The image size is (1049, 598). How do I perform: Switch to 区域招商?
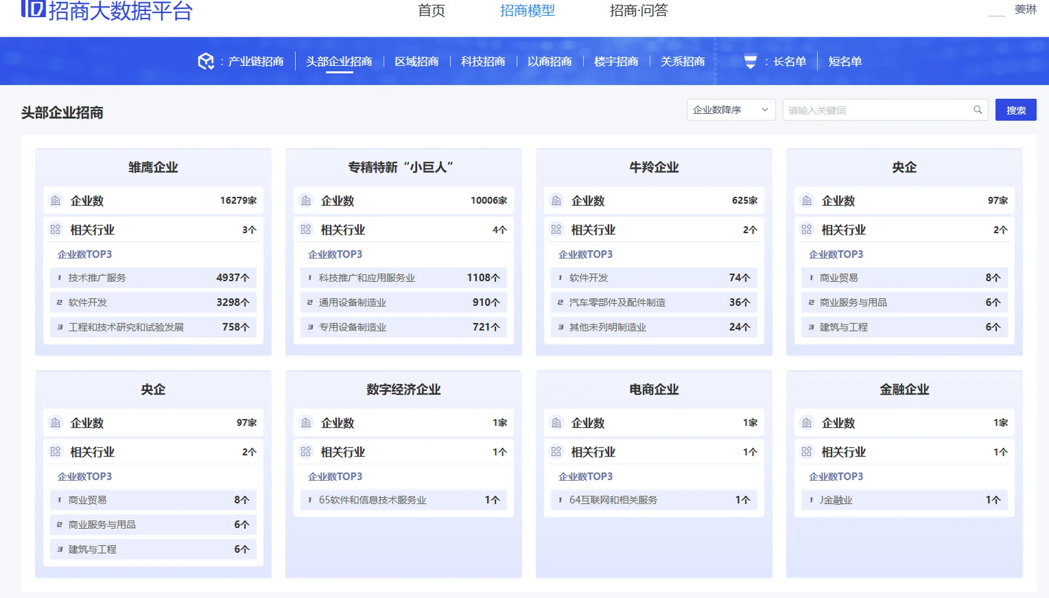point(417,62)
